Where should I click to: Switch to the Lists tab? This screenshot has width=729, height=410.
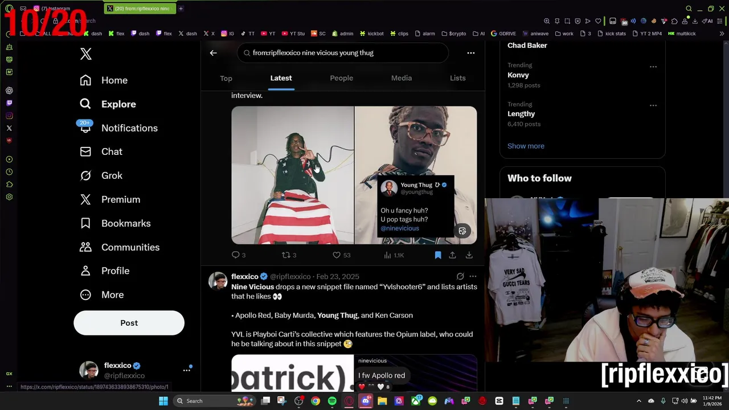pos(458,78)
